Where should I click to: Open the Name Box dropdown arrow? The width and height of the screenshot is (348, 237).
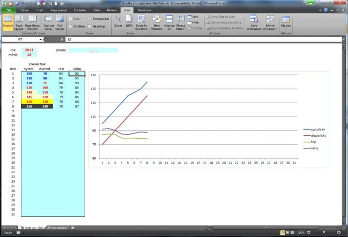tap(41, 40)
